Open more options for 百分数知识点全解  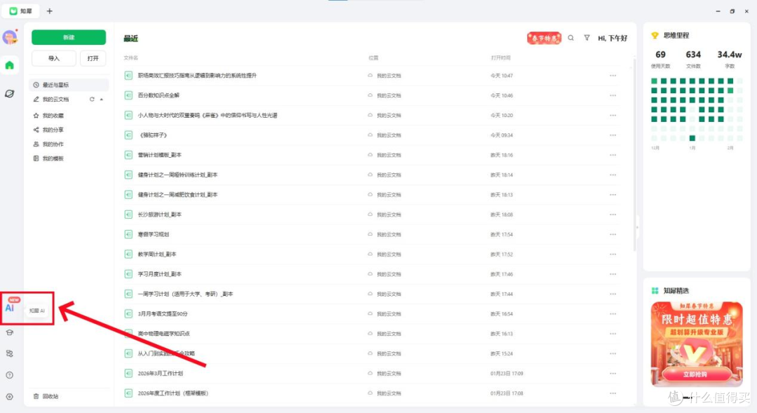(x=613, y=95)
